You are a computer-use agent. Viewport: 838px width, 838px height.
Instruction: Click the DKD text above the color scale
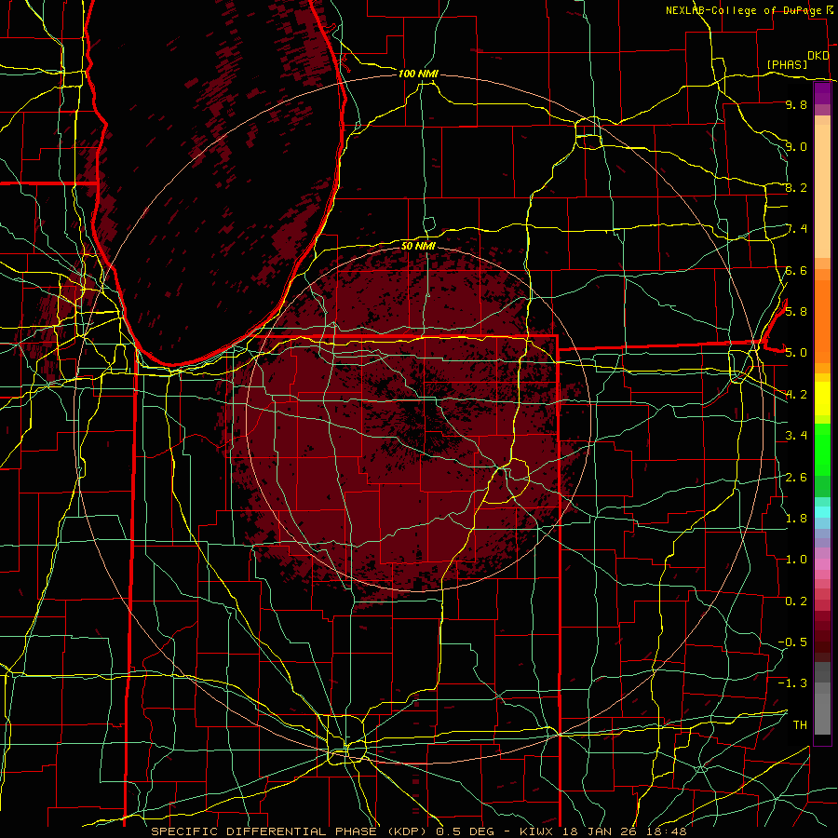coord(818,56)
